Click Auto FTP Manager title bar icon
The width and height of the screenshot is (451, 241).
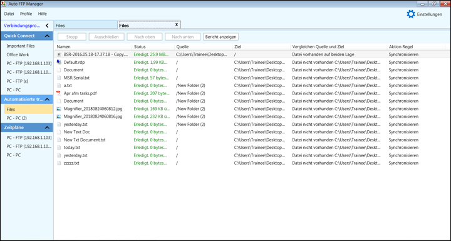coord(4,4)
